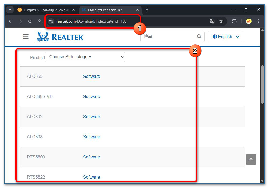This screenshot has width=269, height=188.
Task: Open the Software link for ALC888S-VD
Action: coord(91,97)
